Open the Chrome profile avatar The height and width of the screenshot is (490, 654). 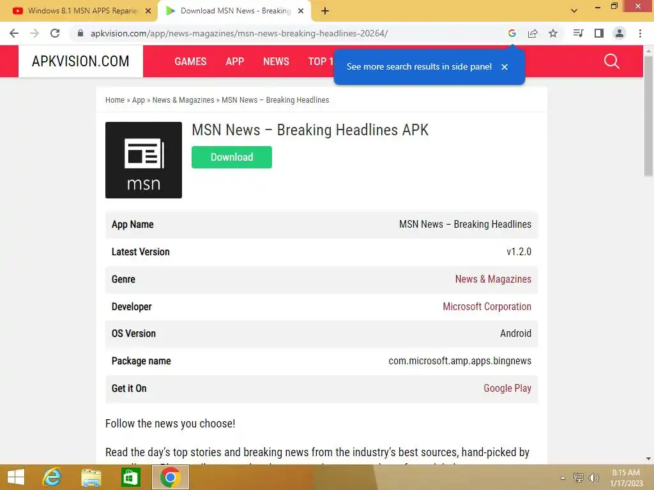(620, 33)
